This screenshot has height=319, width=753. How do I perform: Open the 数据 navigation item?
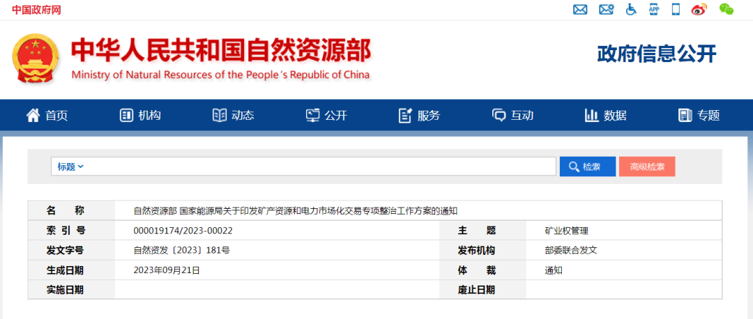(x=605, y=116)
